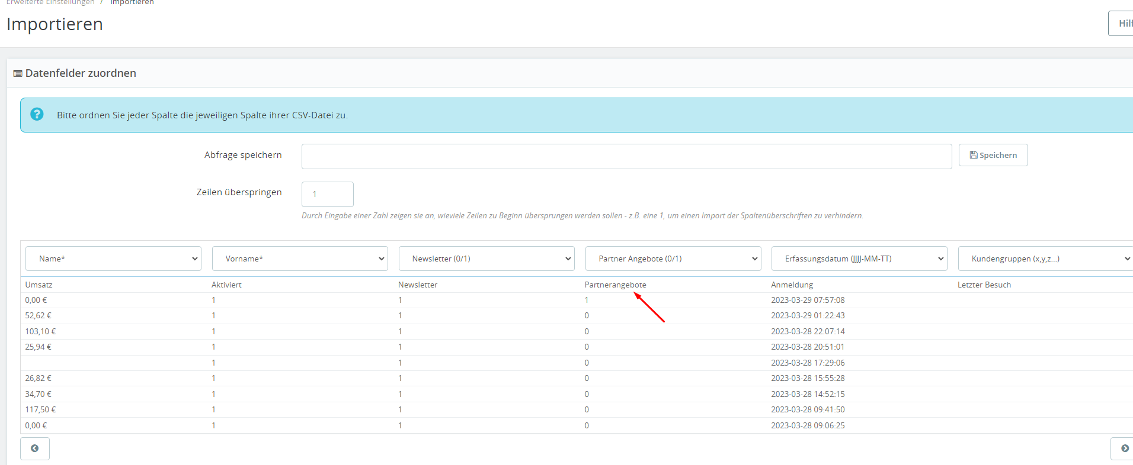
Task: Click the Speichern button
Action: pyautogui.click(x=993, y=155)
